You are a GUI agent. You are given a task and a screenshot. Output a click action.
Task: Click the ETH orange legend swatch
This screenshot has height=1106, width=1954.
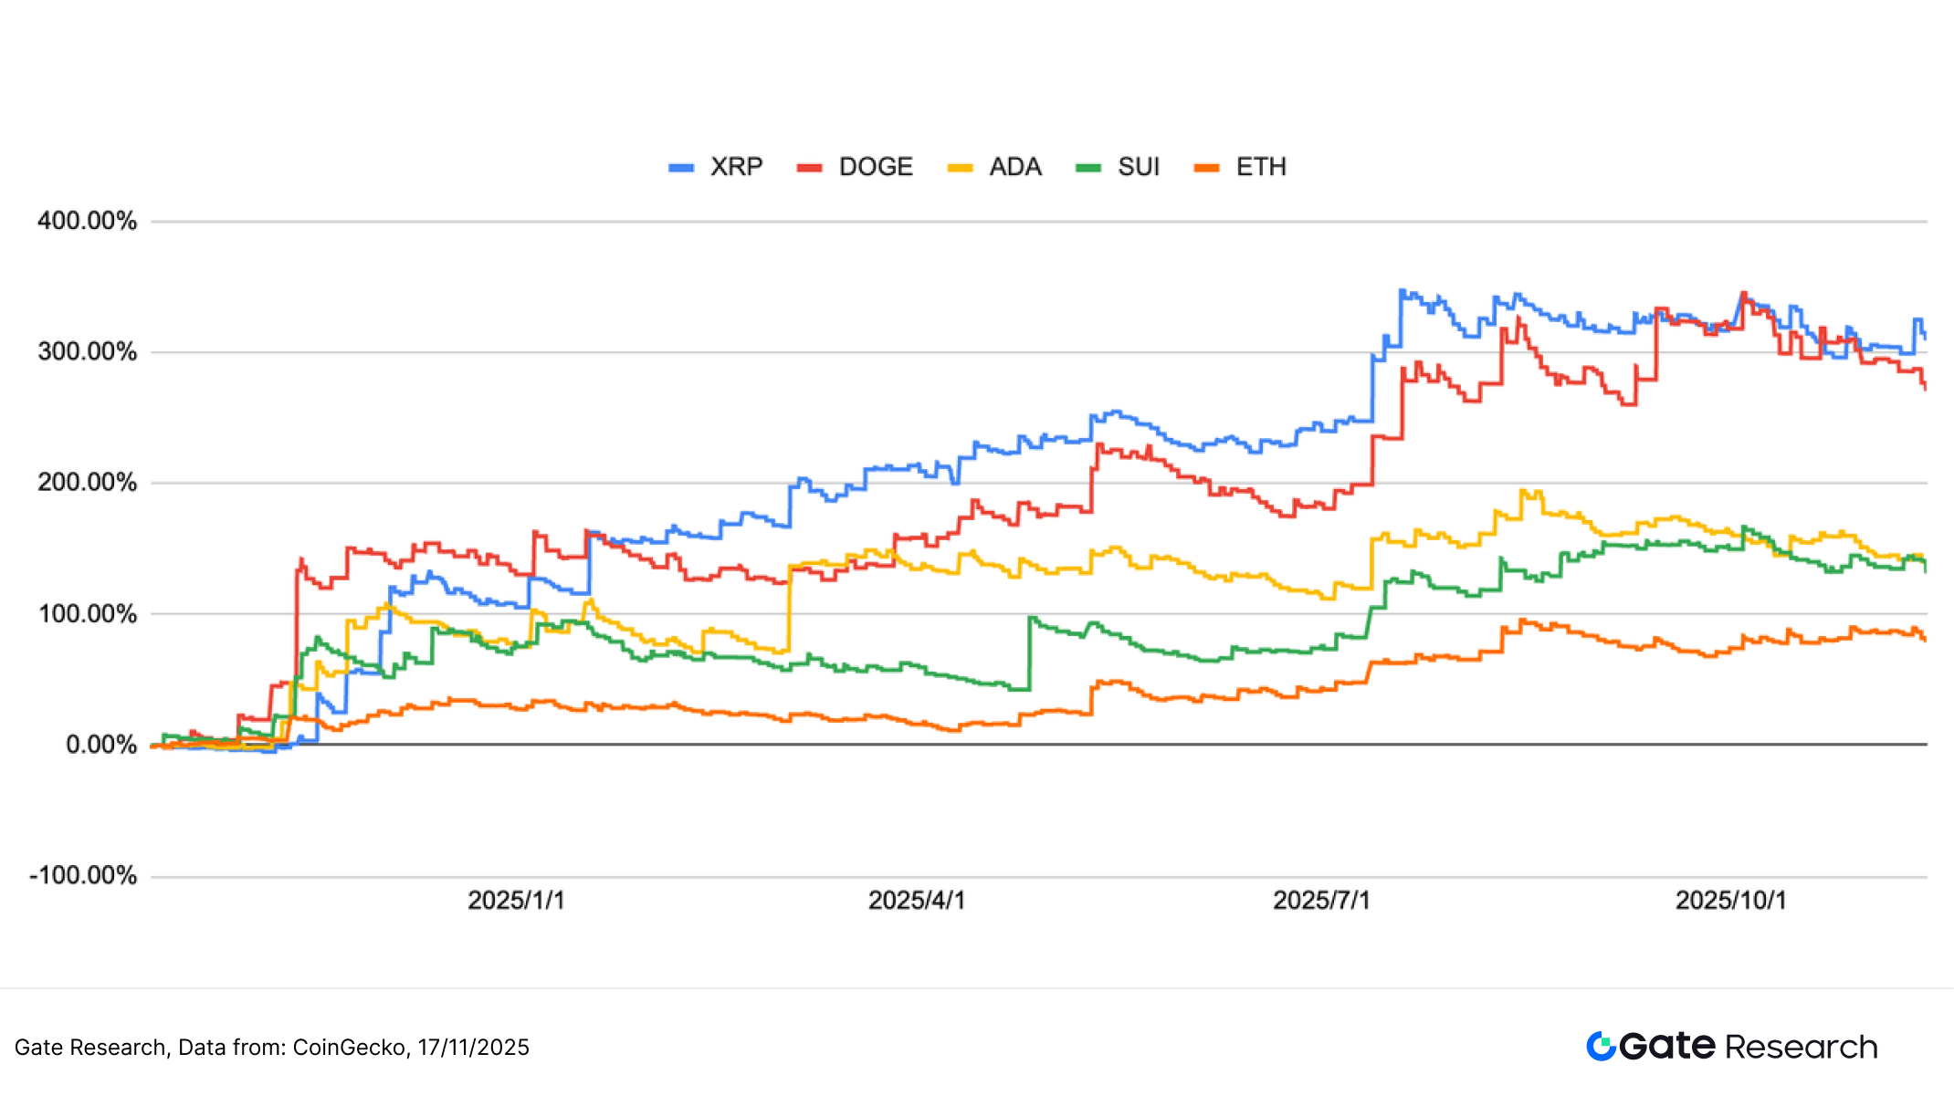click(1206, 168)
